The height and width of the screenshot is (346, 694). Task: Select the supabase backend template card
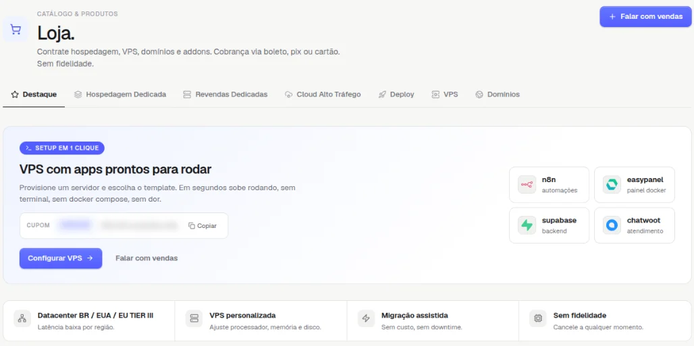point(550,225)
